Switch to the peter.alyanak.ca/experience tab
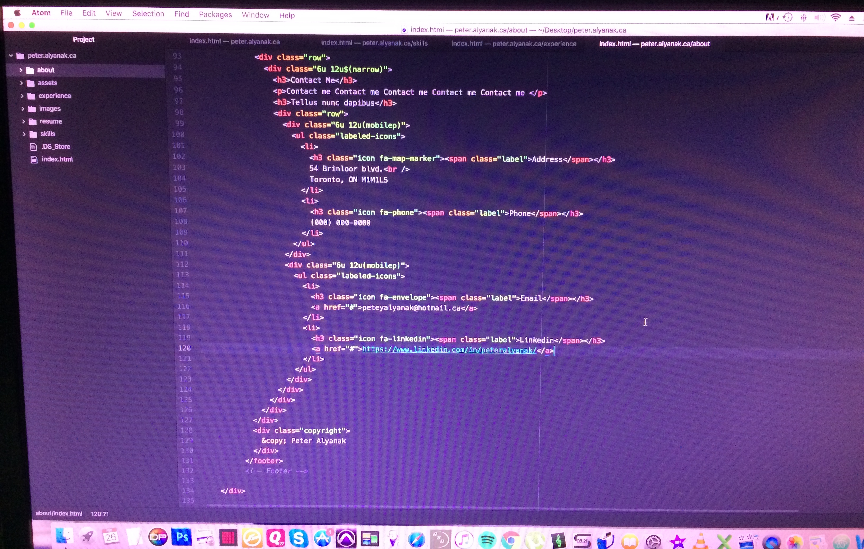Viewport: 864px width, 549px height. point(514,43)
